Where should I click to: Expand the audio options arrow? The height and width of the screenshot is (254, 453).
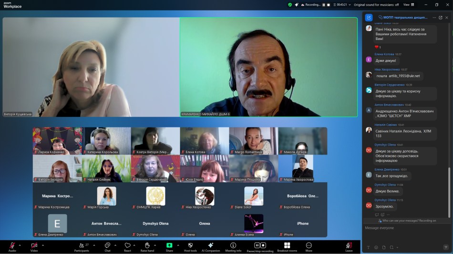tap(21, 245)
